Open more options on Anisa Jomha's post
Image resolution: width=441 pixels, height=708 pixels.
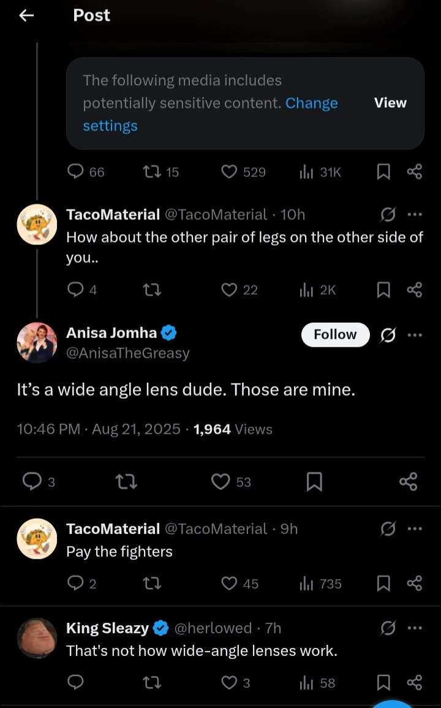415,335
